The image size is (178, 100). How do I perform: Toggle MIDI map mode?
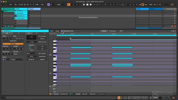[151, 4]
